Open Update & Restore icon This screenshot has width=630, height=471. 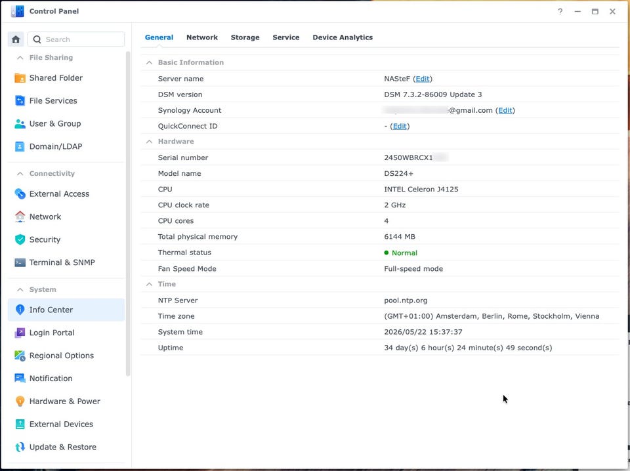point(20,447)
